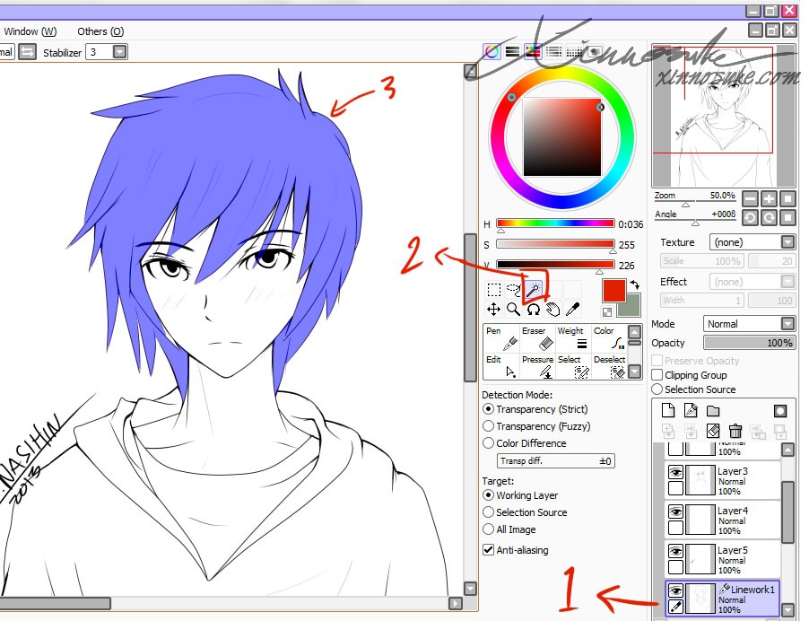The width and height of the screenshot is (809, 621).
Task: Select Color Difference detection mode
Action: click(488, 443)
